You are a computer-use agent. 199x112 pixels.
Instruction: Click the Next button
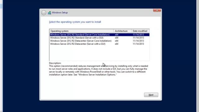click(151, 95)
